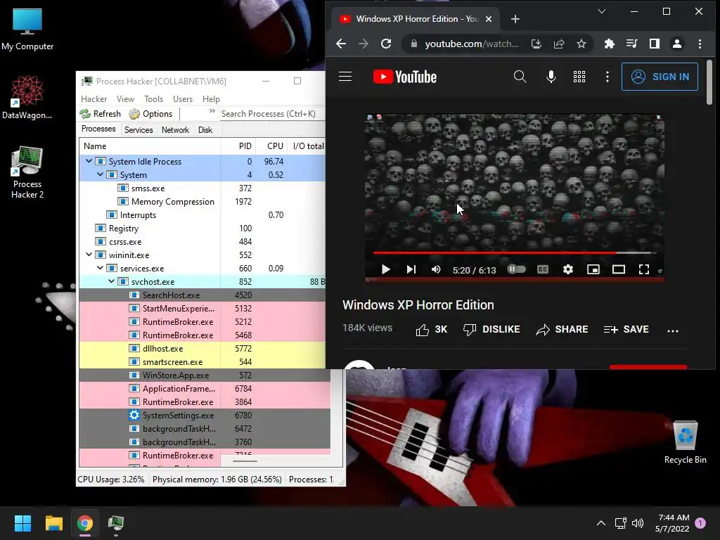Toggle closed captions on the video

click(543, 269)
